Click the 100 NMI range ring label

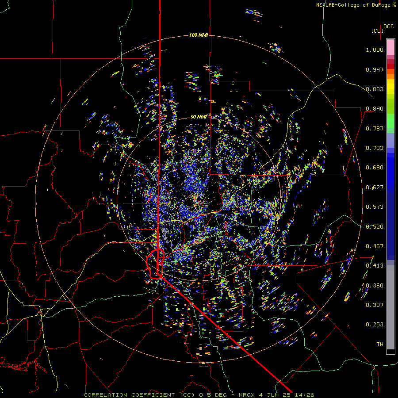pos(199,35)
